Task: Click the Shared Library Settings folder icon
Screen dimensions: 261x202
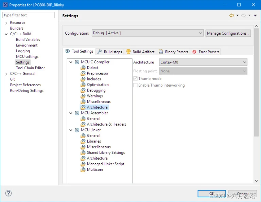Action: pos(83,152)
